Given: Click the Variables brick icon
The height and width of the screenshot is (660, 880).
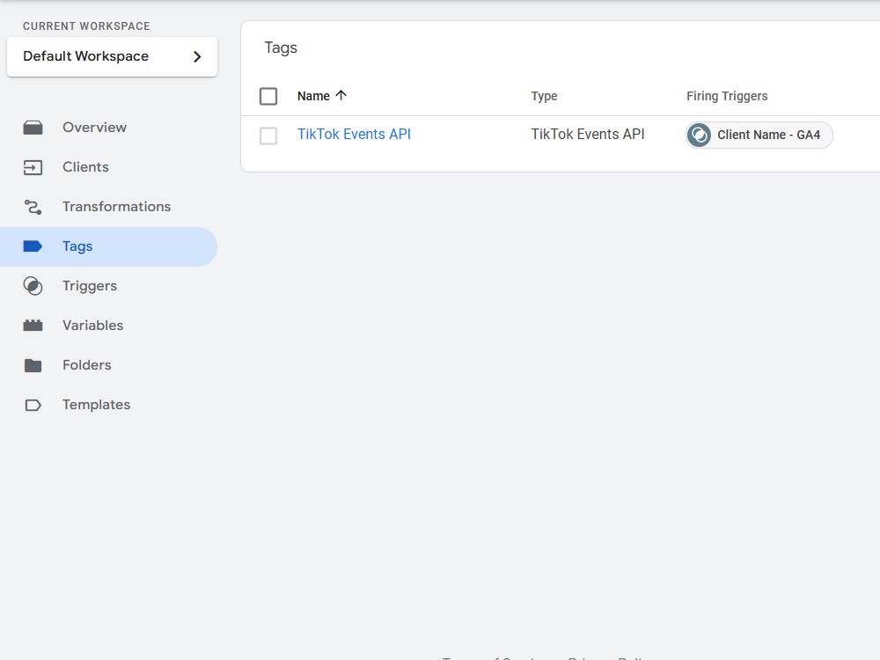Looking at the screenshot, I should (33, 326).
